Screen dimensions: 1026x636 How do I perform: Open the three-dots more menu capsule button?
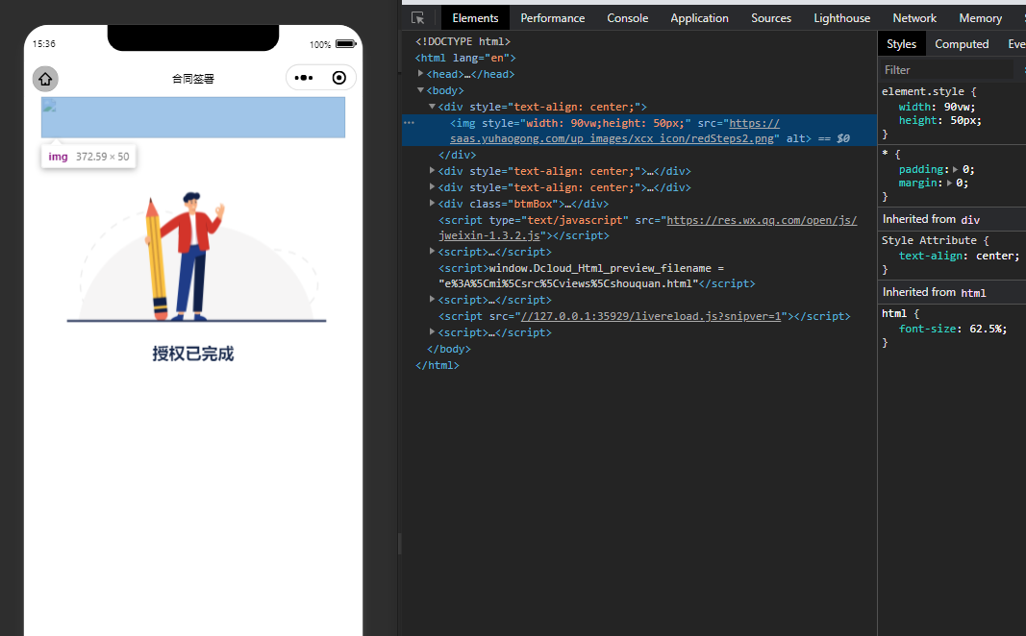pyautogui.click(x=304, y=78)
